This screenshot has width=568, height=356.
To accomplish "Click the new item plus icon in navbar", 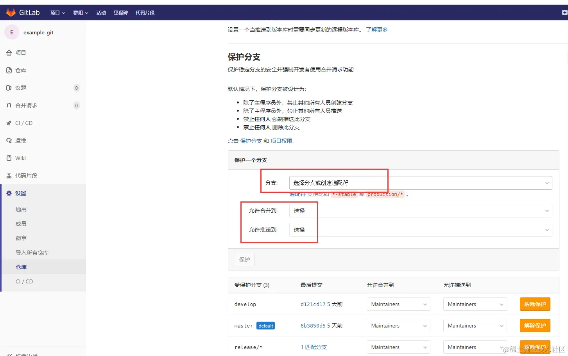I will point(564,12).
